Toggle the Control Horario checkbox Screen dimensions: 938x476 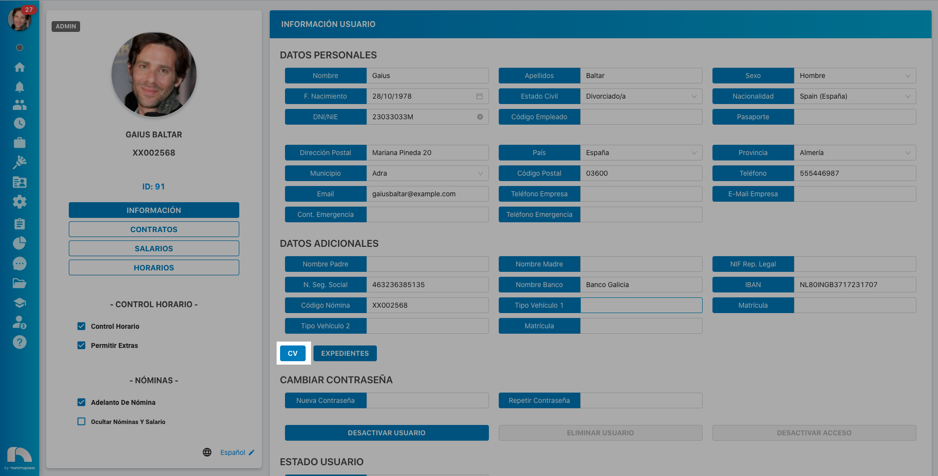pos(82,326)
